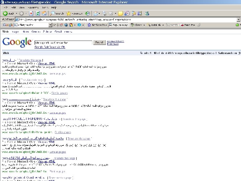This screenshot has height=181, width=241.
Task: Open the Groups link in Google navigation
Action: click(x=36, y=32)
